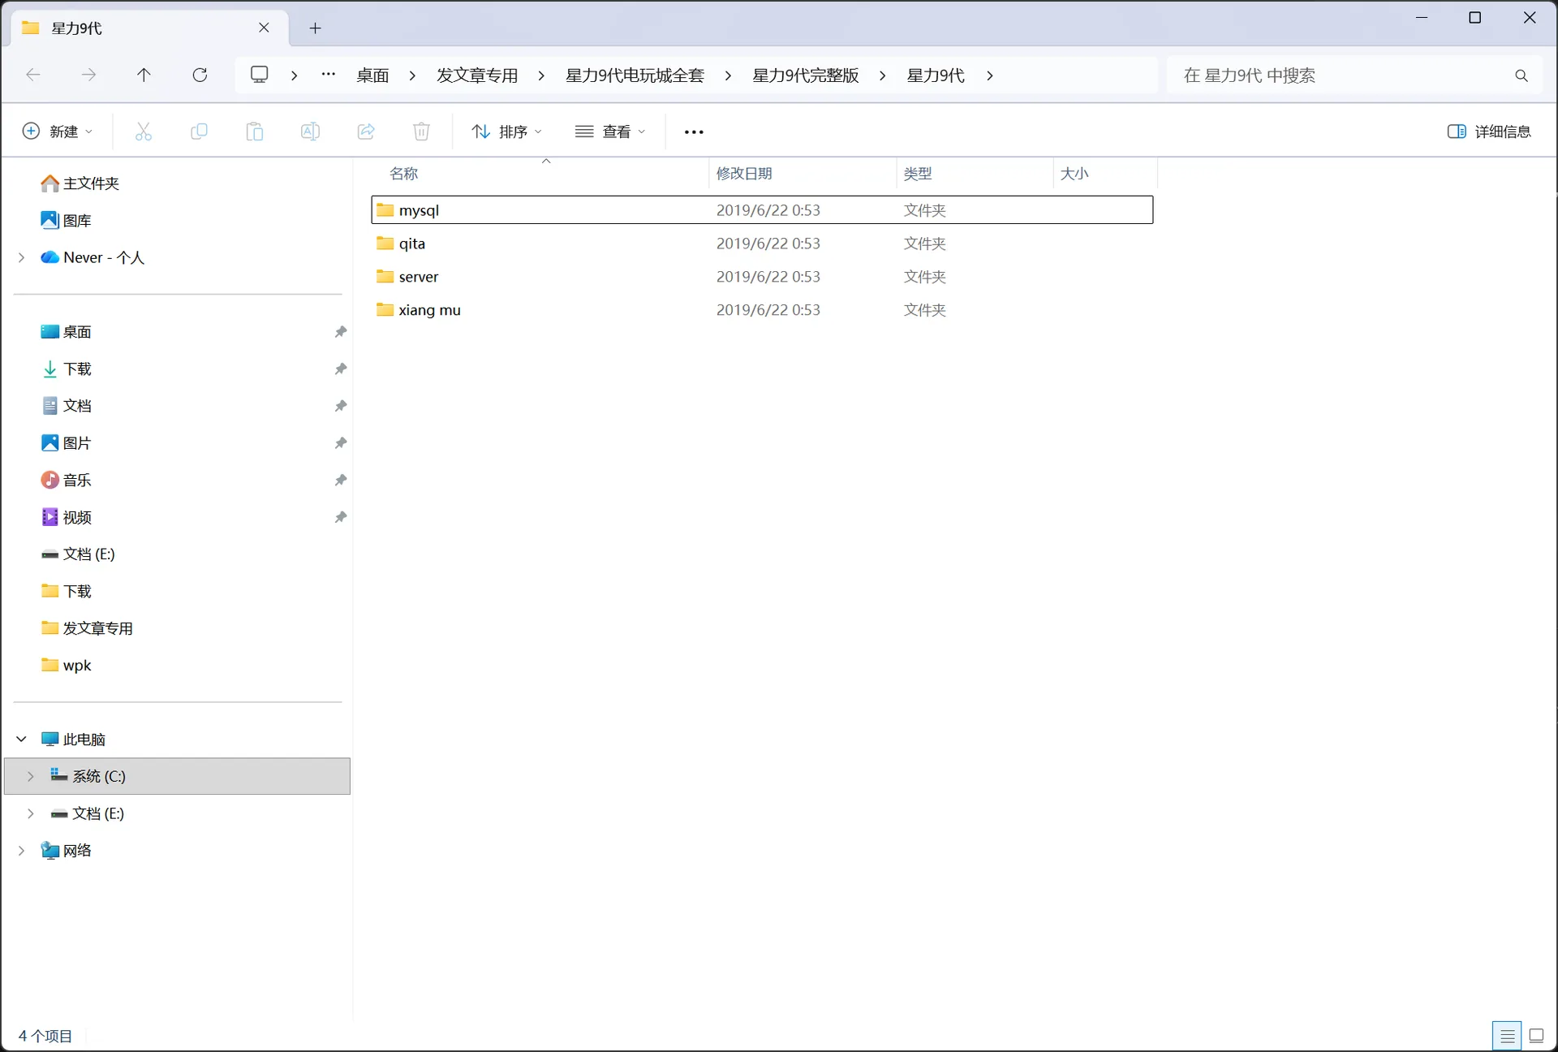Viewport: 1558px width, 1052px height.
Task: Open the See more ellipsis menu
Action: (x=694, y=132)
